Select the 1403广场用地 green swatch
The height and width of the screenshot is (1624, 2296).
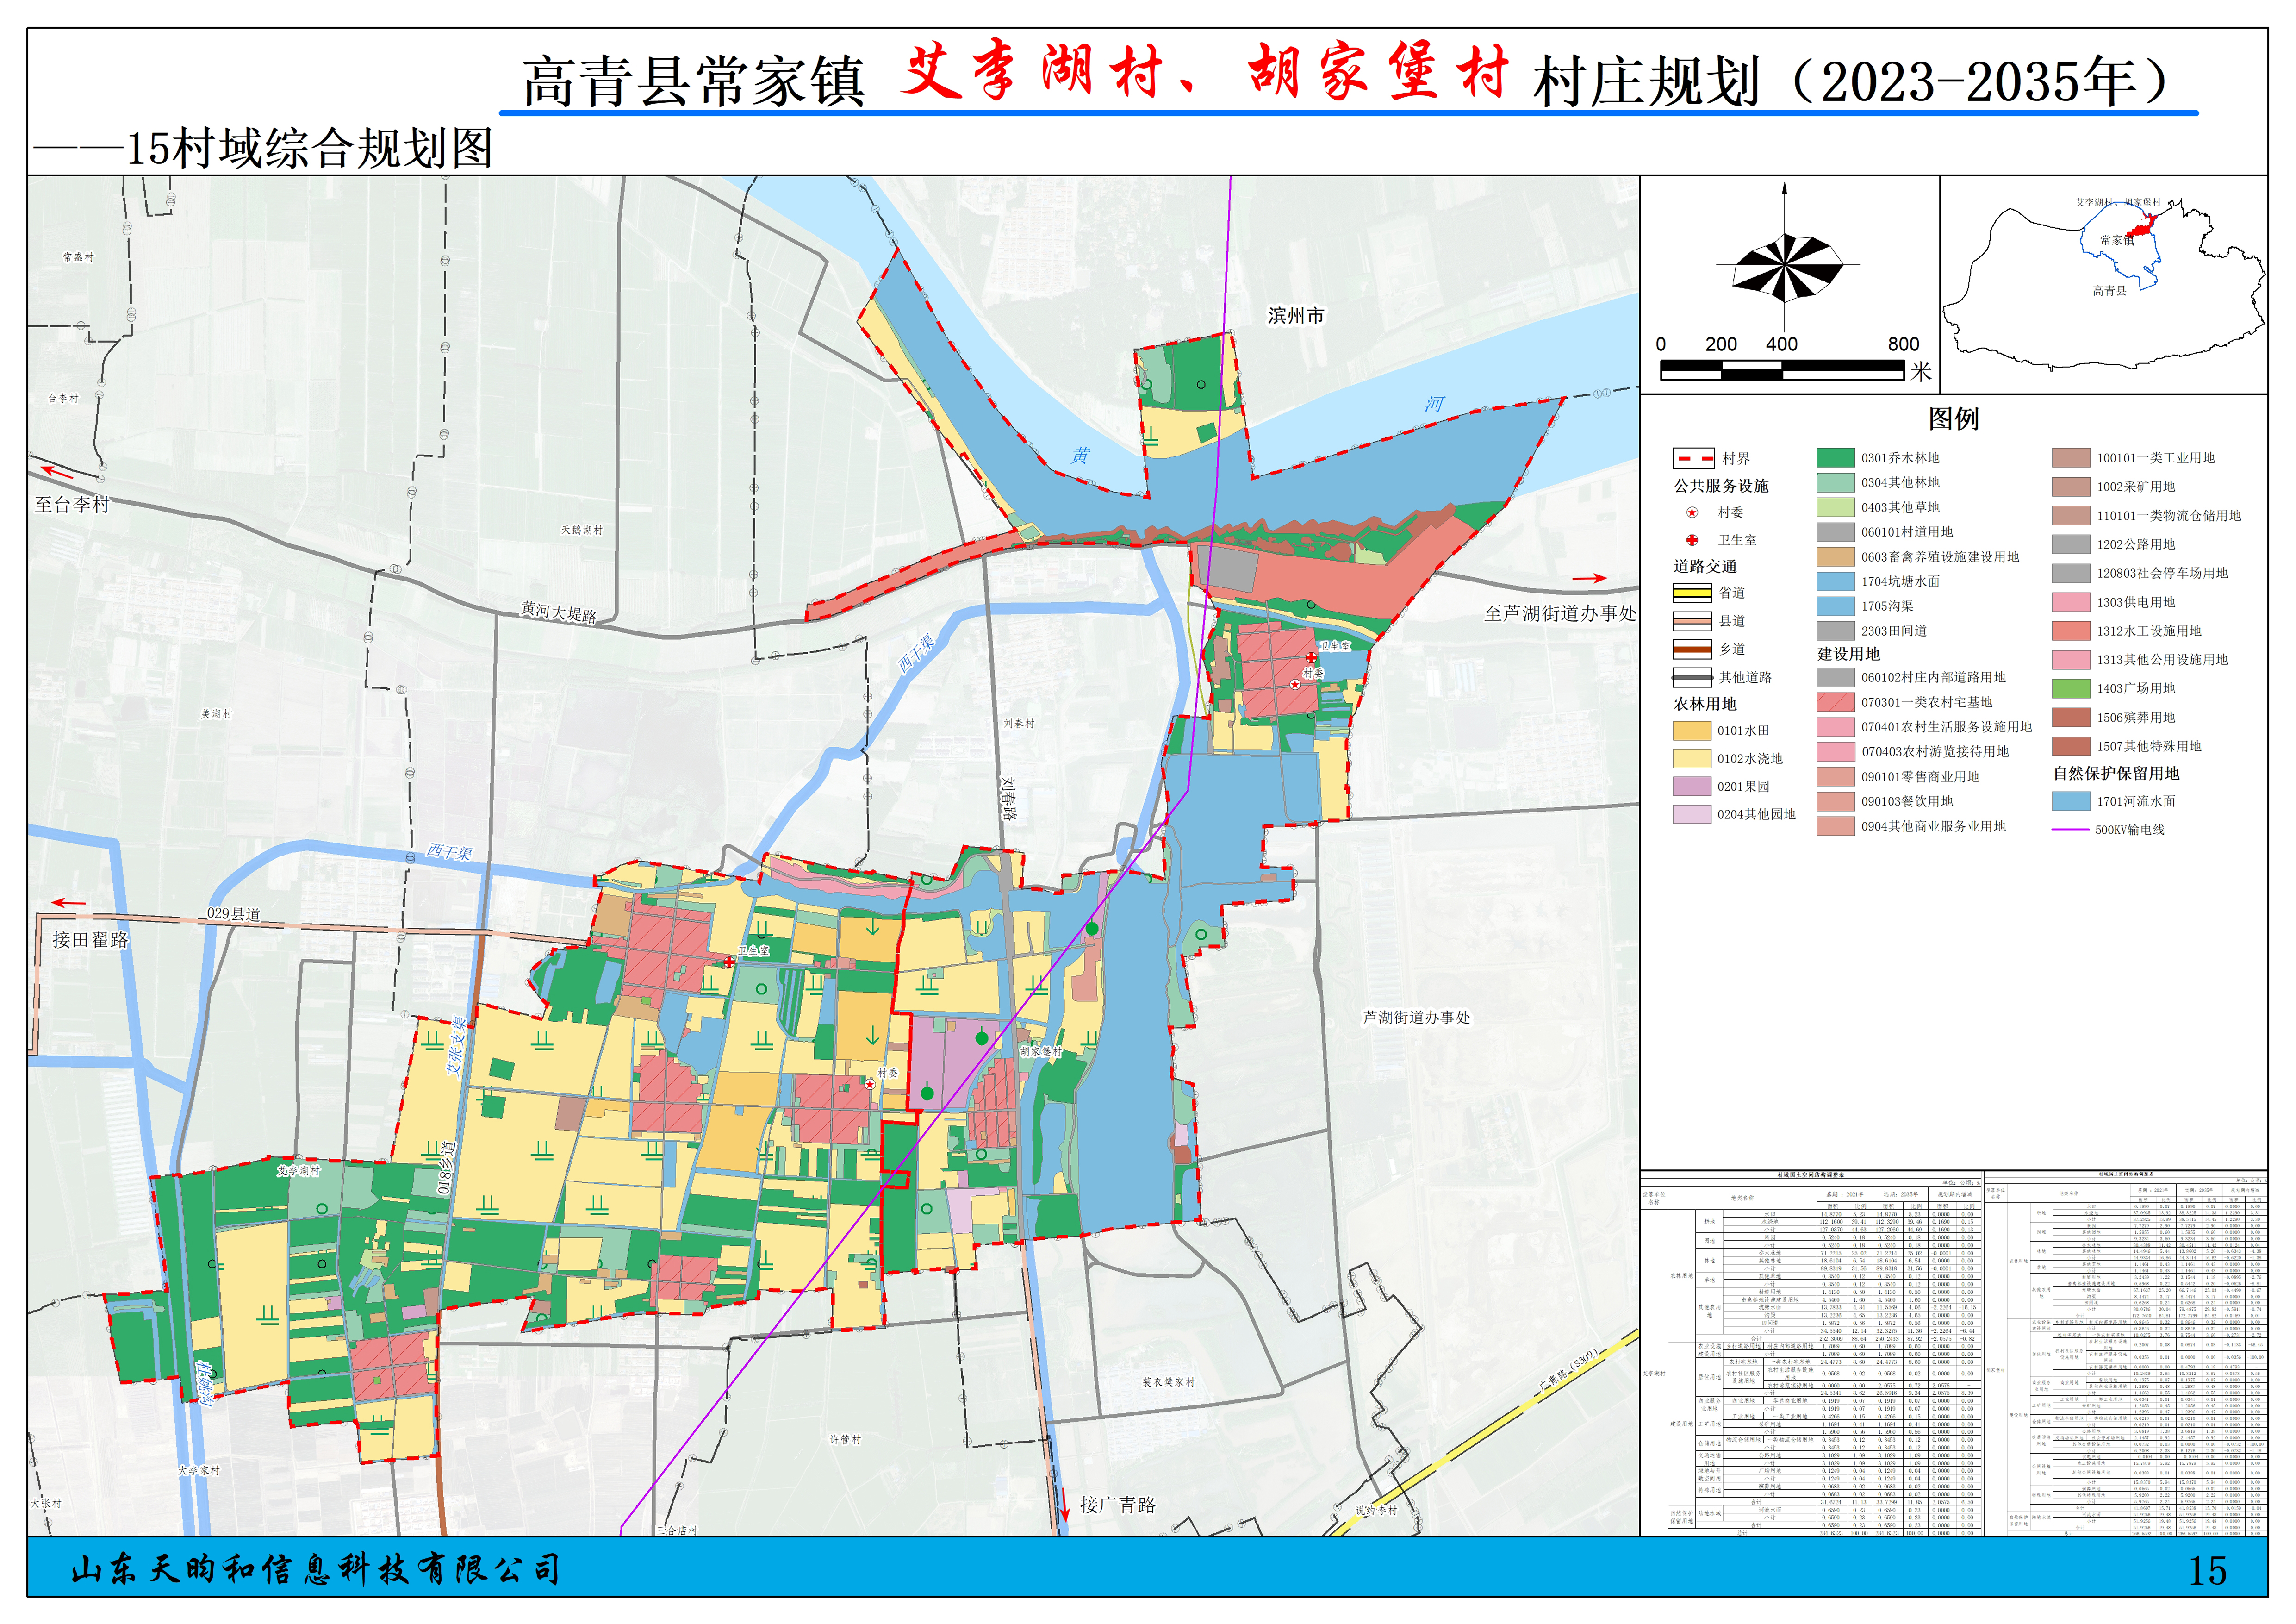click(x=2071, y=689)
